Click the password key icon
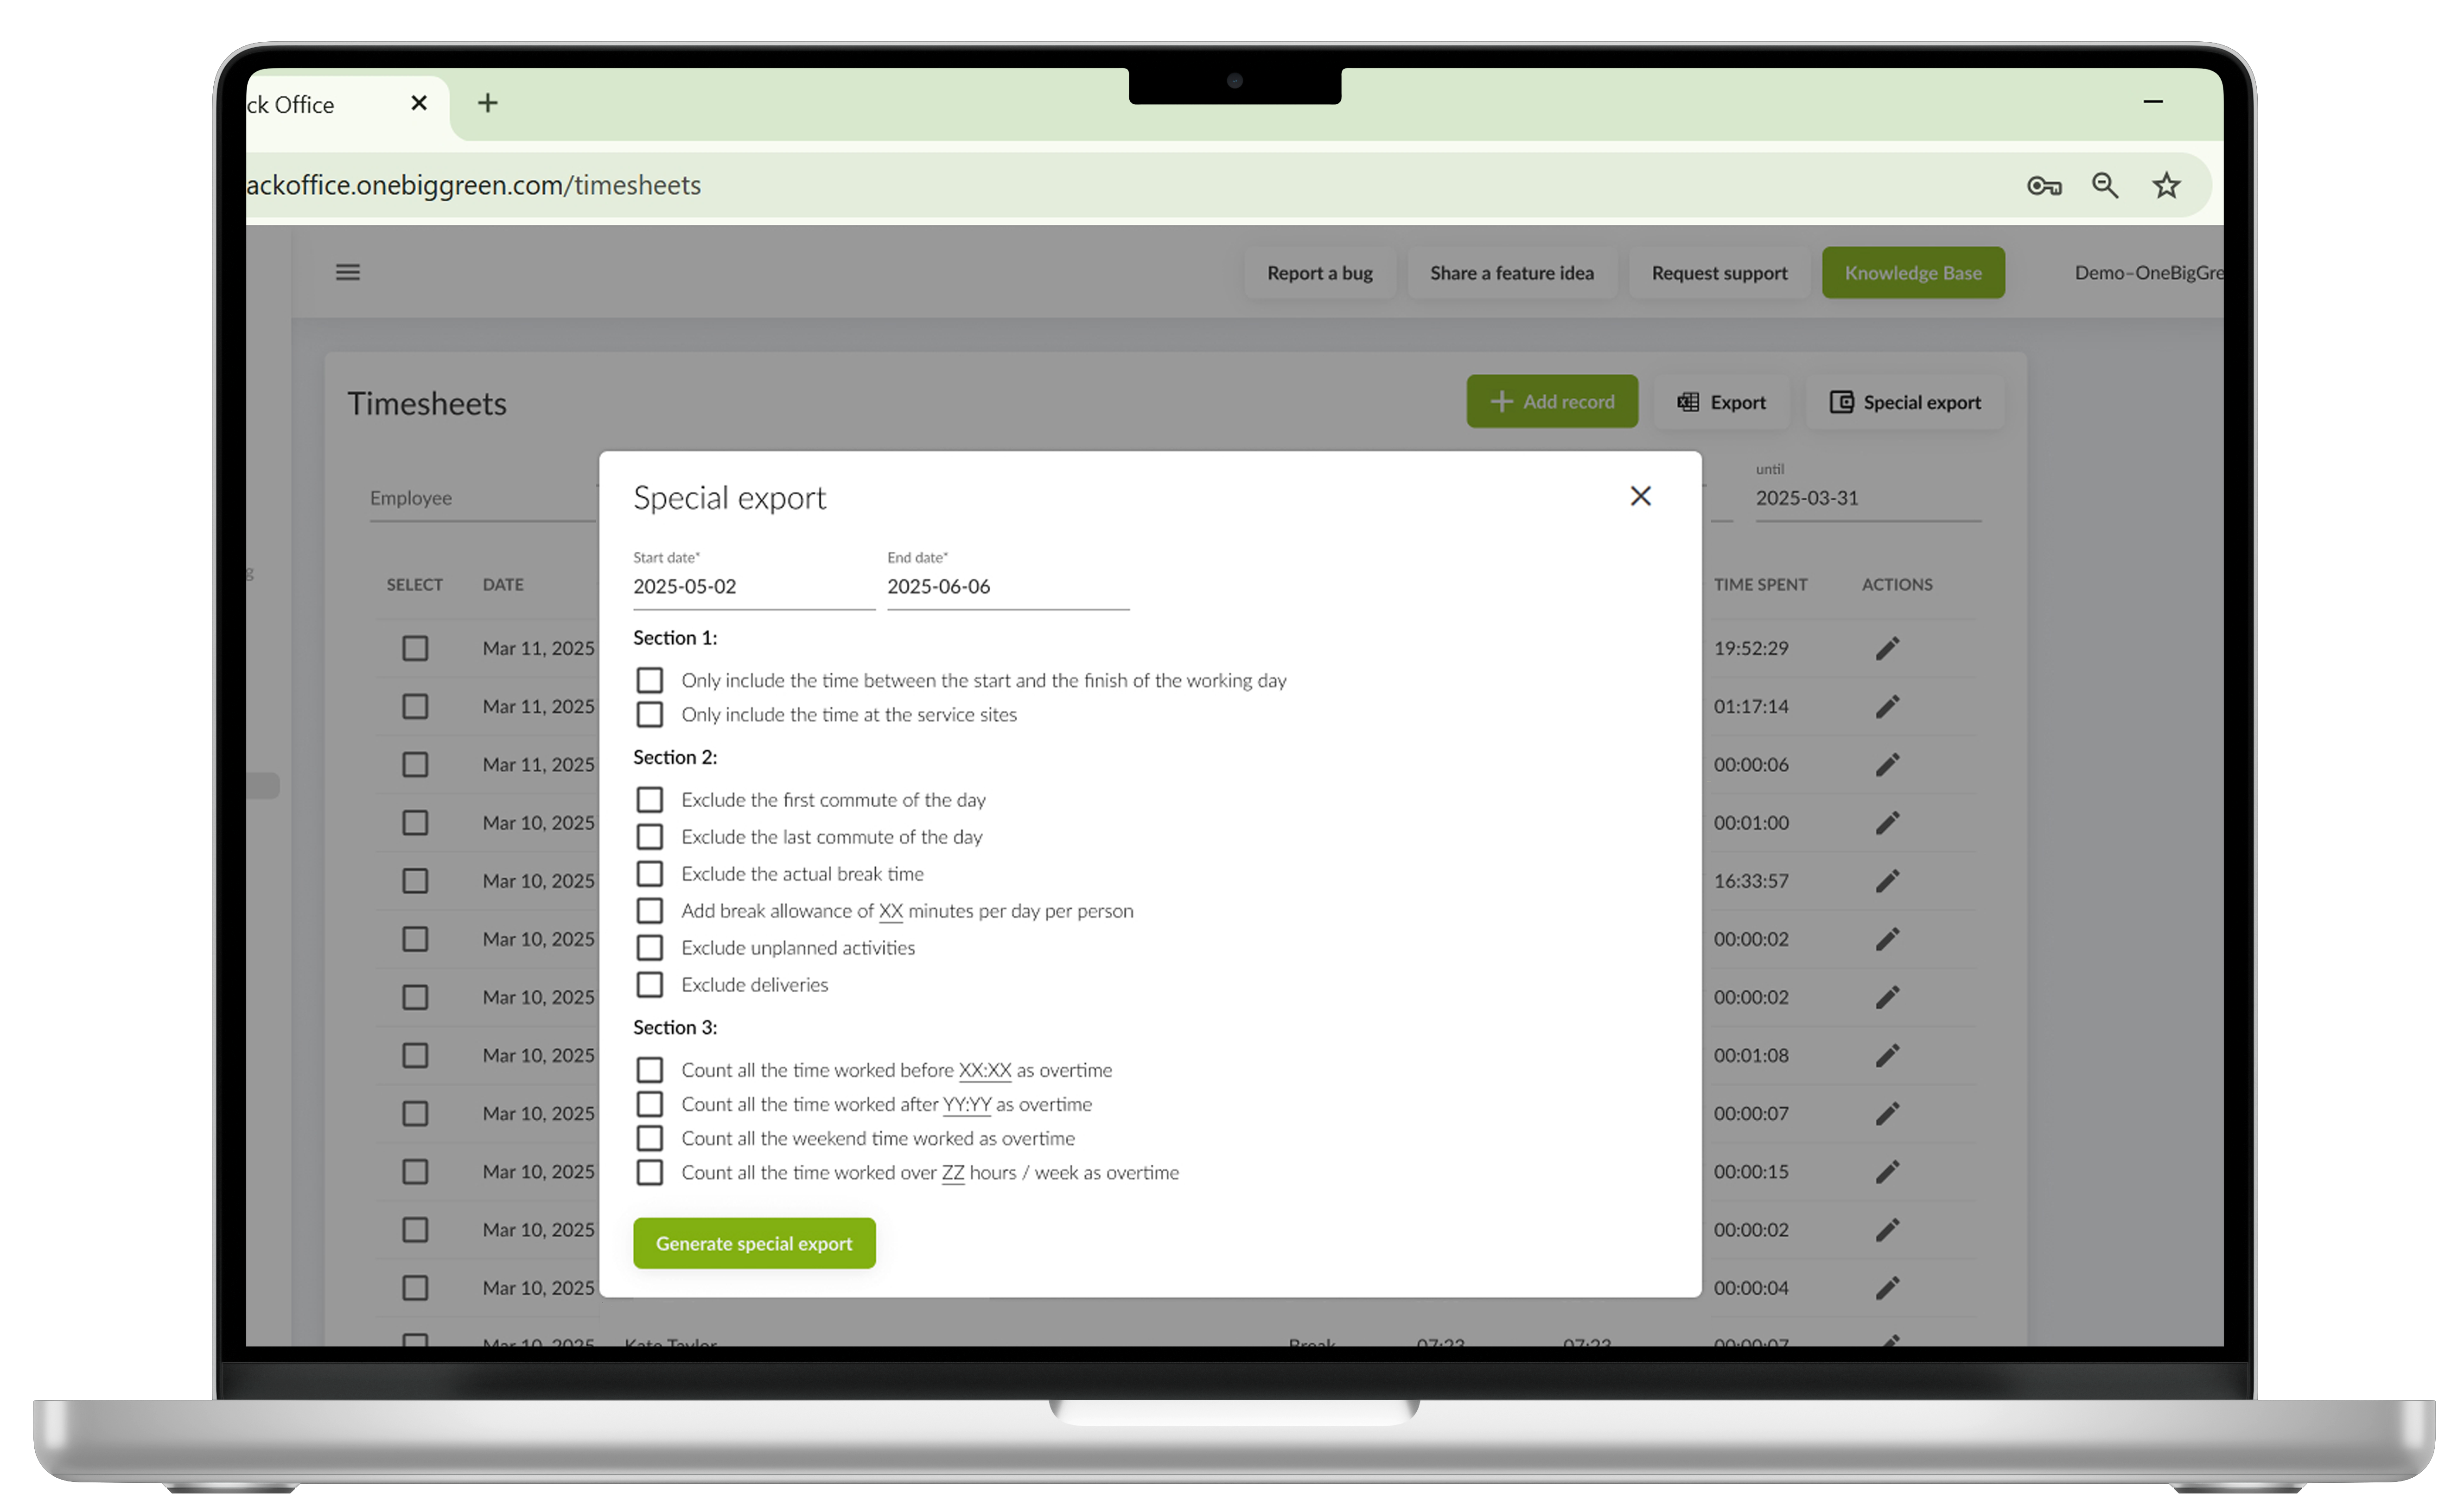 [2043, 186]
